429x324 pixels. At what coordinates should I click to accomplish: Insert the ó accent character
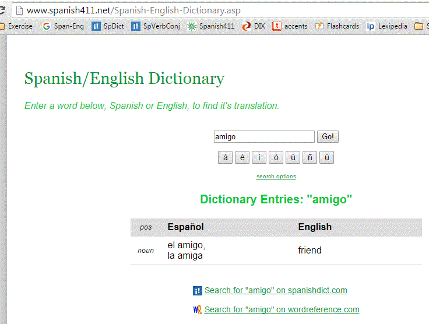coord(276,157)
